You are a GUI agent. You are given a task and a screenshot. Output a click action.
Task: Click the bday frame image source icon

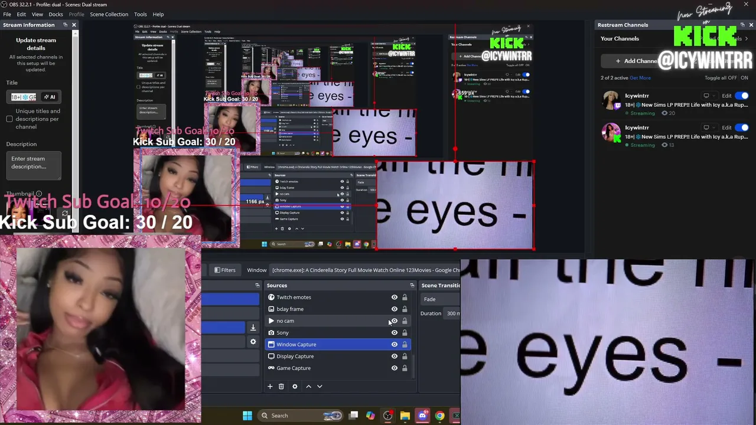coord(271,309)
